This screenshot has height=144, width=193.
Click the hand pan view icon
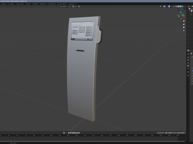(x=184, y=24)
